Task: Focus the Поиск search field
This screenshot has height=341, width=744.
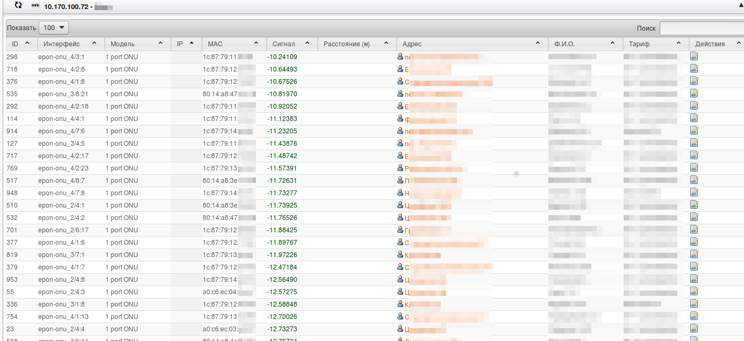Action: [x=702, y=28]
